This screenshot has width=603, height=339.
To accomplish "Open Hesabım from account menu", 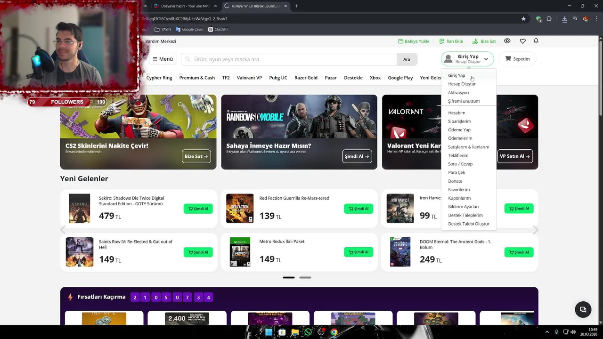I will click(456, 113).
